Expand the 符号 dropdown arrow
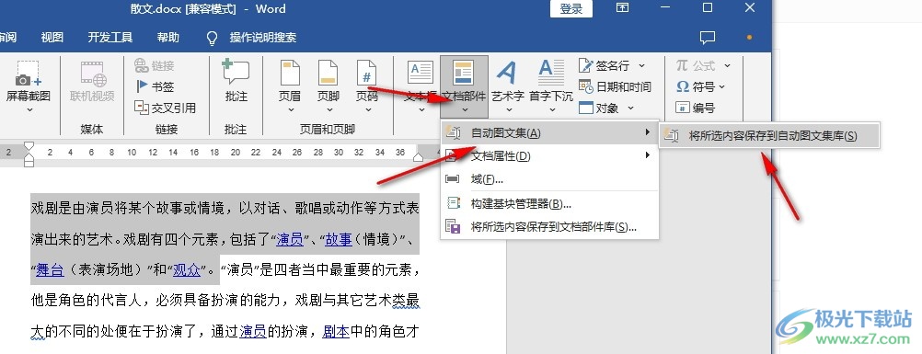922x354 pixels. tap(722, 86)
